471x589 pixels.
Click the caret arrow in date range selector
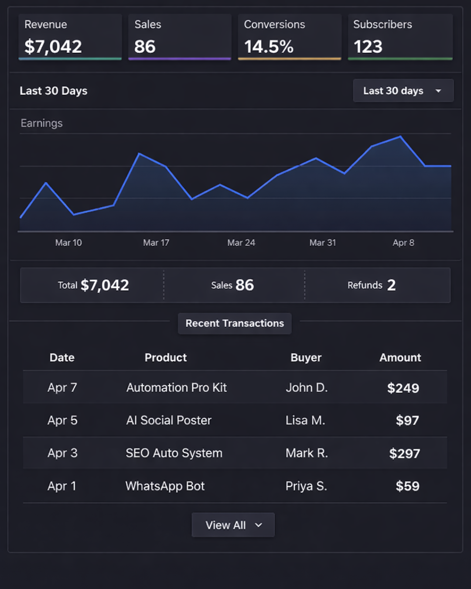click(438, 91)
